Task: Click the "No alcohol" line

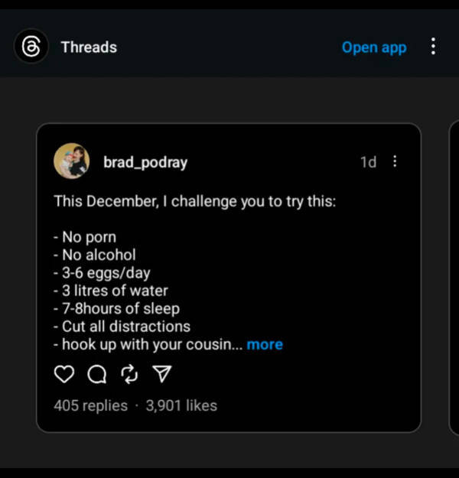Action: tap(95, 255)
